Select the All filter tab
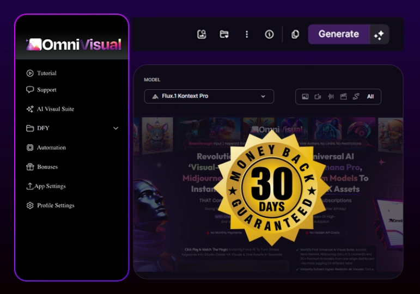The image size is (420, 294). (370, 97)
